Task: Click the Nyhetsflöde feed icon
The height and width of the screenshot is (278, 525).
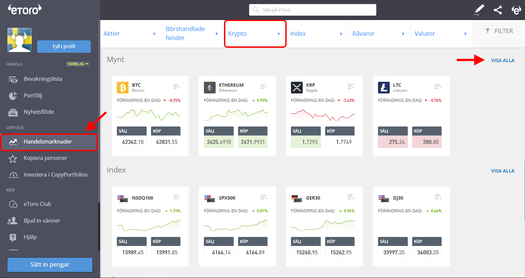Action: [13, 112]
